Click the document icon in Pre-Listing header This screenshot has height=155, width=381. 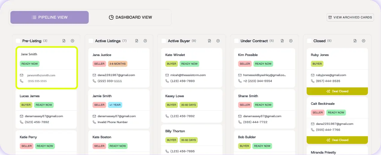64,41
